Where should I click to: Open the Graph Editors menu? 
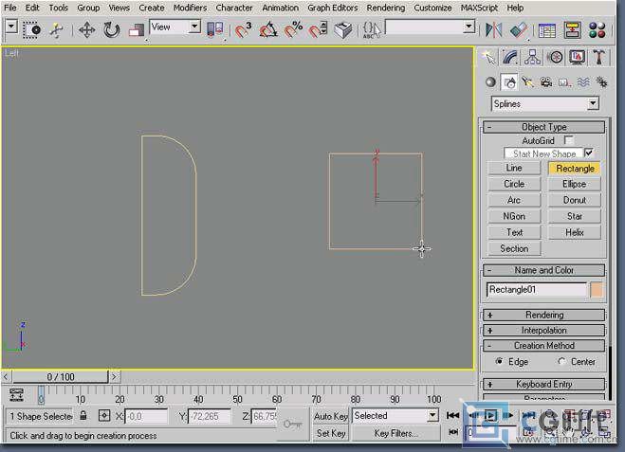point(333,8)
